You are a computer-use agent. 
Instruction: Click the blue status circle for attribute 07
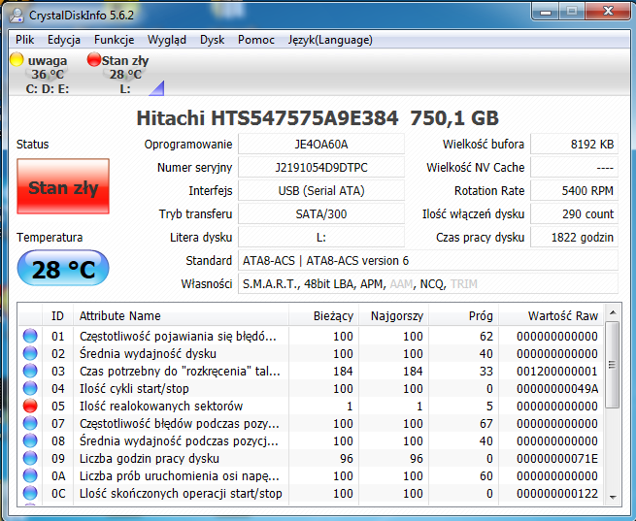[x=30, y=423]
